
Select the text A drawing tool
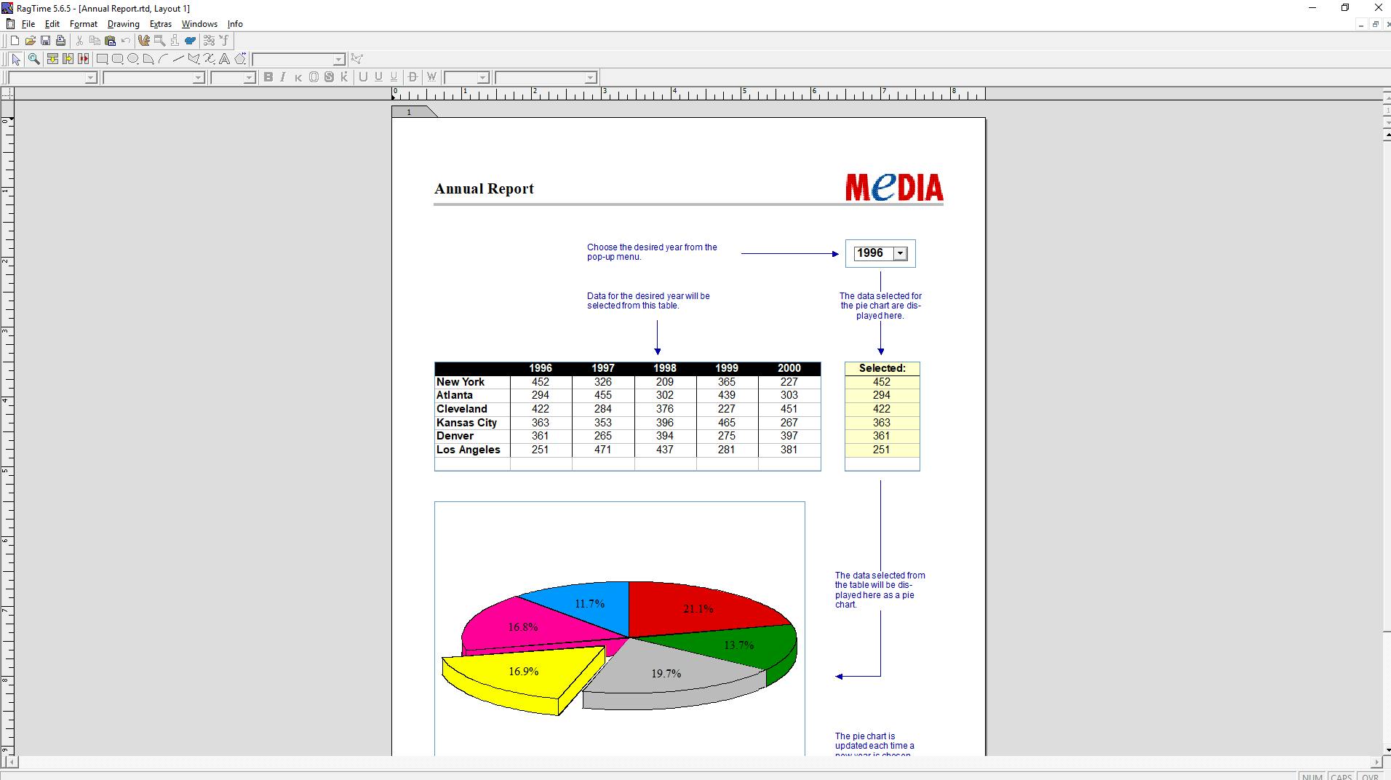pyautogui.click(x=225, y=59)
